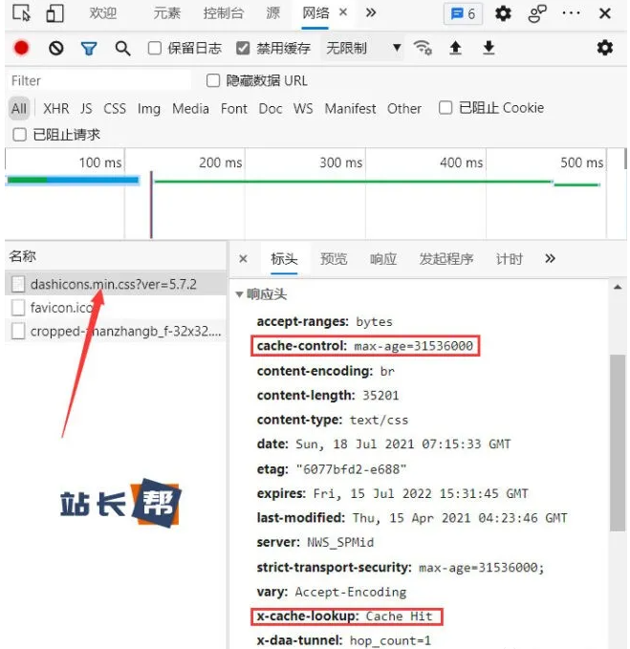Click etag value "6077bfd2-e688"
630x649 pixels.
click(351, 469)
